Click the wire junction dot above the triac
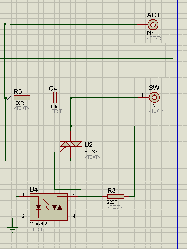The image size is (187, 249). [x=71, y=126]
